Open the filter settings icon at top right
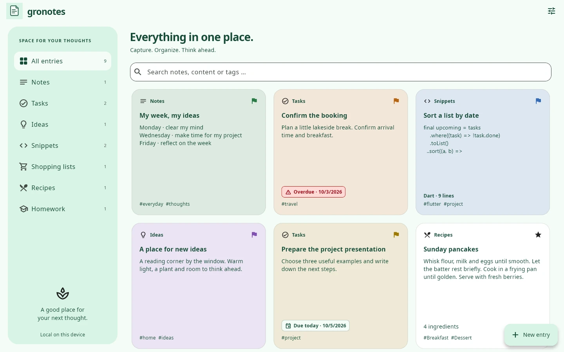The height and width of the screenshot is (352, 564). (551, 11)
